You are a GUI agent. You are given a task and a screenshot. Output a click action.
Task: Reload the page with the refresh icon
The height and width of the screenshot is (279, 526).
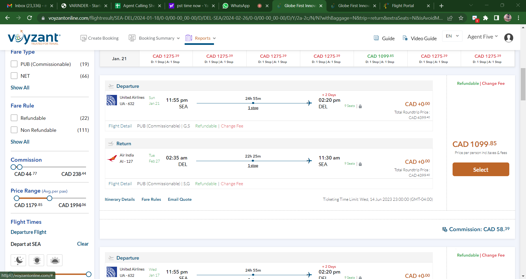click(30, 18)
